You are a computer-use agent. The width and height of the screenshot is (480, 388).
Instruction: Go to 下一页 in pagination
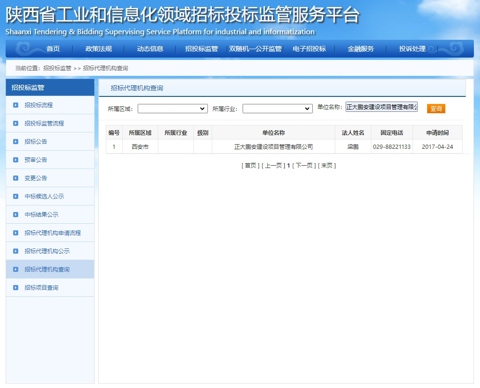click(304, 165)
